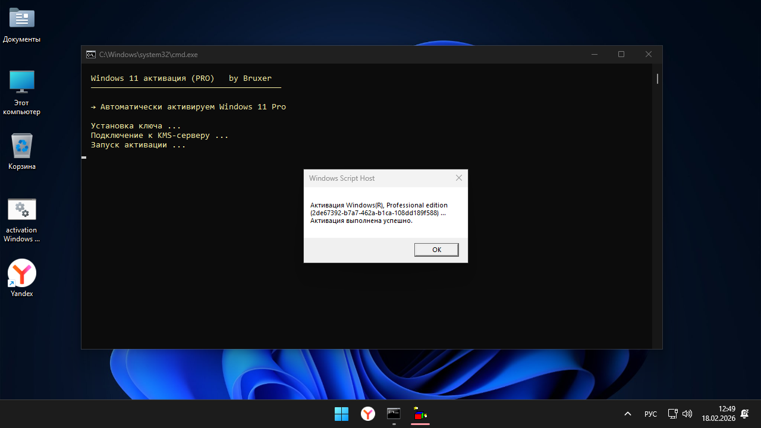Maximize the cmd.exe window
Viewport: 761px width, 428px height.
pyautogui.click(x=621, y=55)
